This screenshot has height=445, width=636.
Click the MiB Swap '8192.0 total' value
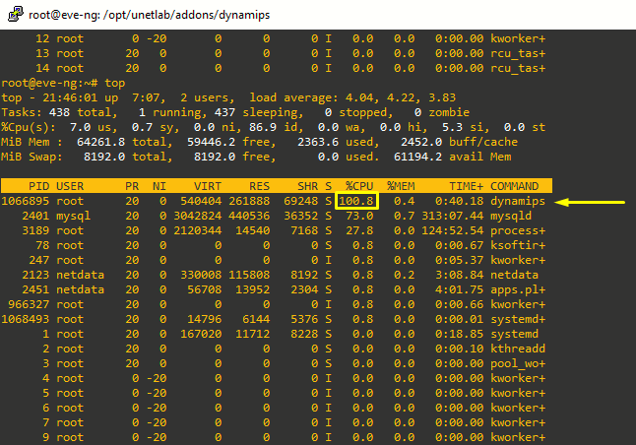click(128, 157)
